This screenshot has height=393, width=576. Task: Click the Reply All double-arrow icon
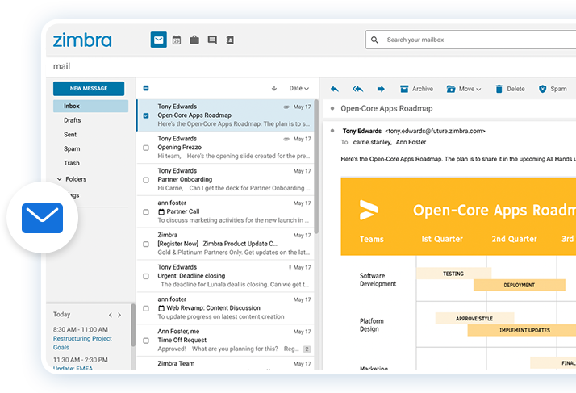click(358, 89)
